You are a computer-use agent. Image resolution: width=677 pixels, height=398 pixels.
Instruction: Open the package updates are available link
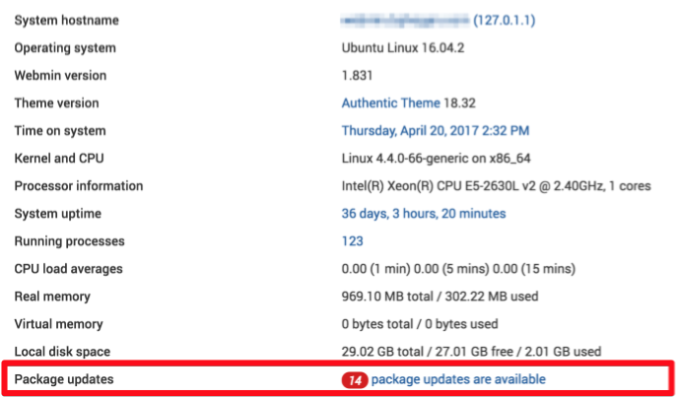458,379
